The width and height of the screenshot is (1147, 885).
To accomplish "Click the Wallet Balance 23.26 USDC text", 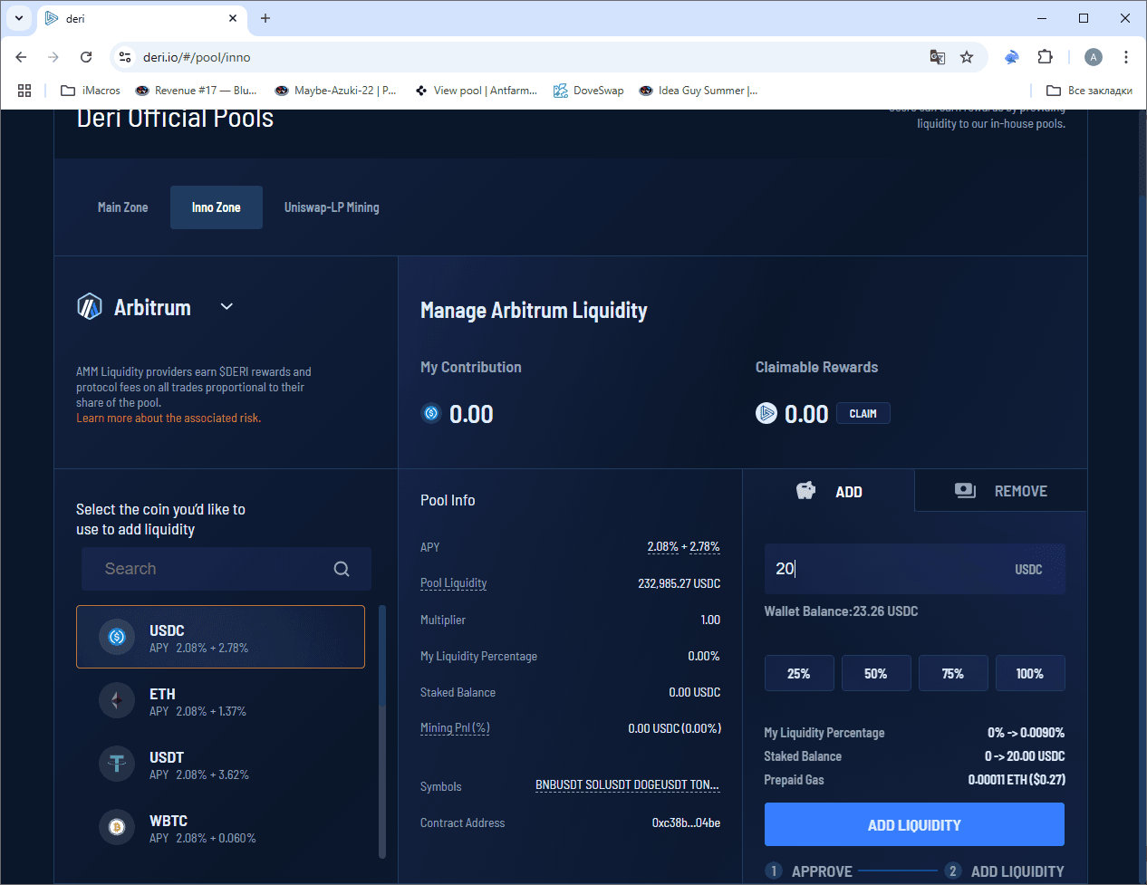I will (x=841, y=611).
